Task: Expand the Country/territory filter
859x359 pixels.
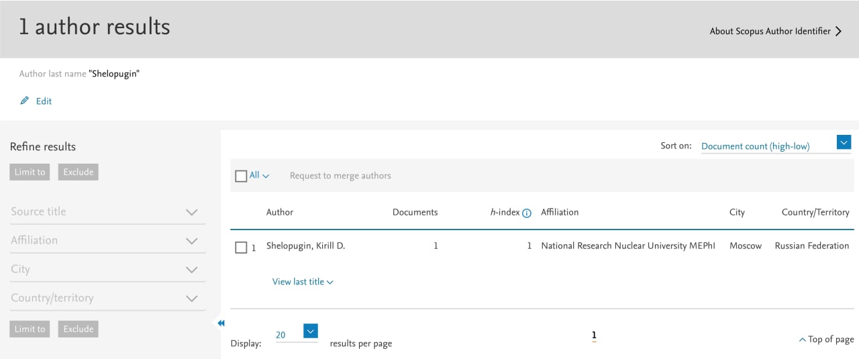Action: pyautogui.click(x=108, y=298)
